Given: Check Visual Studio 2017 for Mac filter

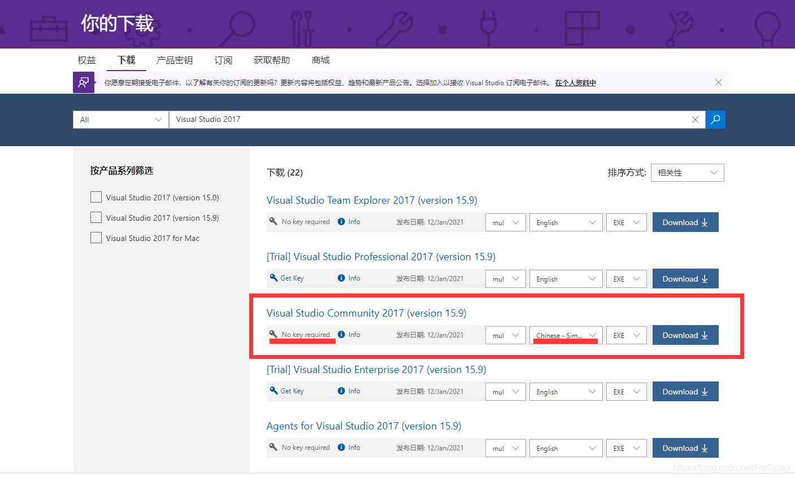Looking at the screenshot, I should [x=96, y=238].
